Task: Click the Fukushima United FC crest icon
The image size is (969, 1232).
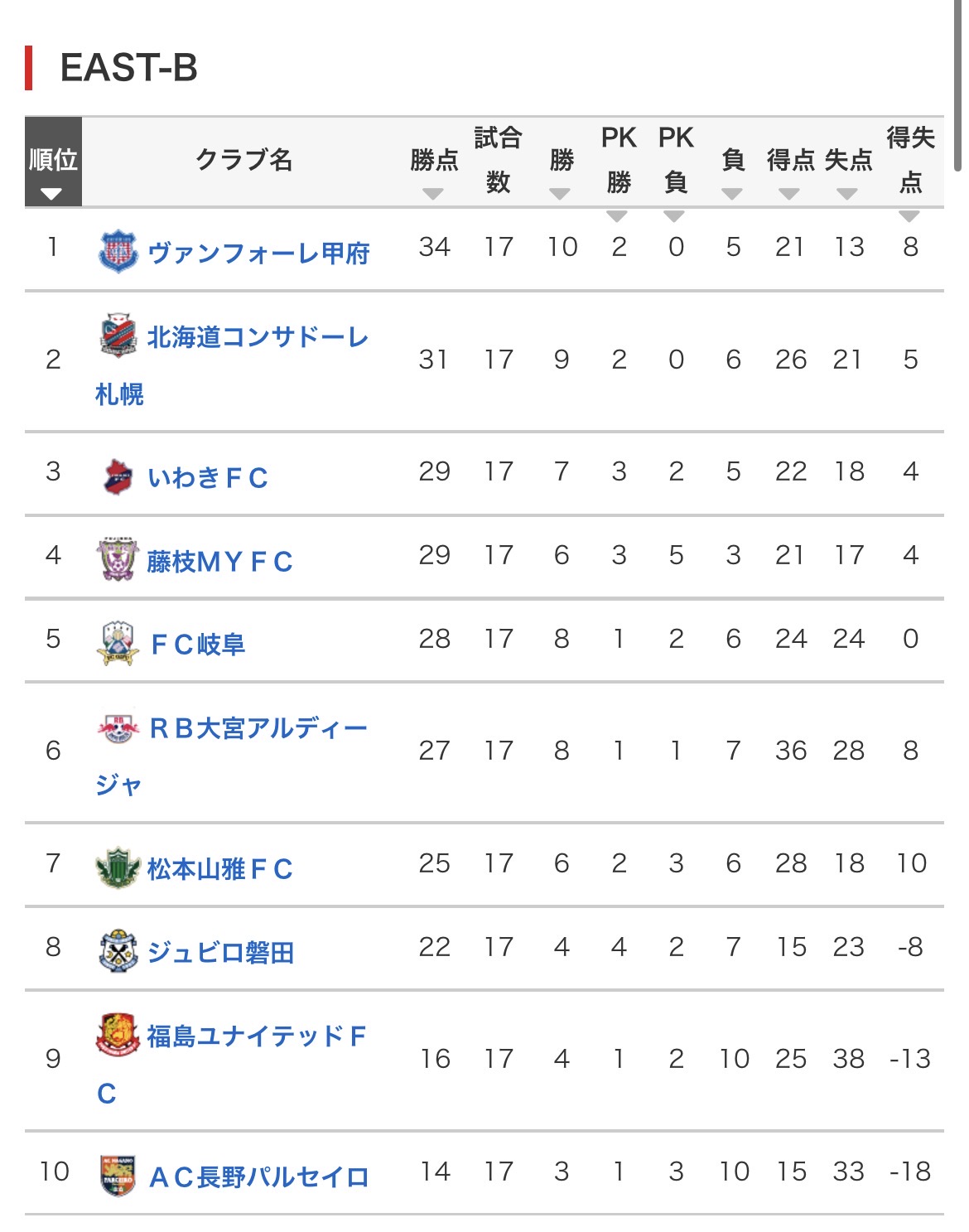Action: pyautogui.click(x=118, y=1035)
